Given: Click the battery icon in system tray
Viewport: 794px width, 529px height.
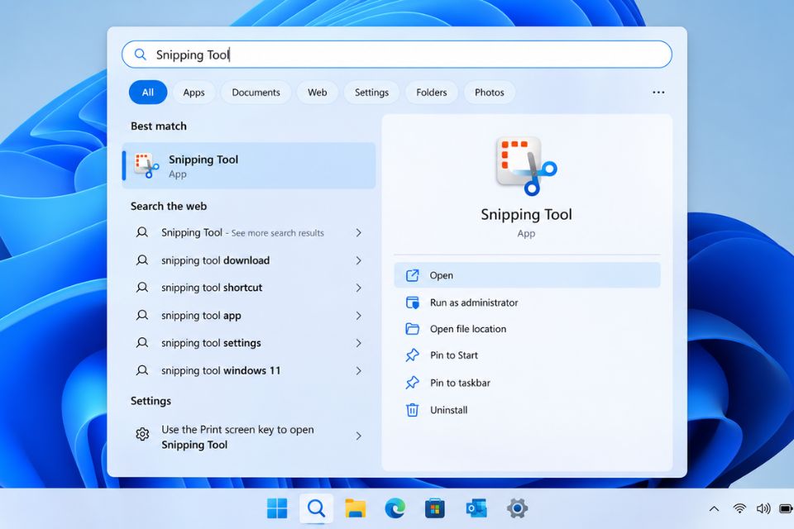Looking at the screenshot, I should point(786,508).
